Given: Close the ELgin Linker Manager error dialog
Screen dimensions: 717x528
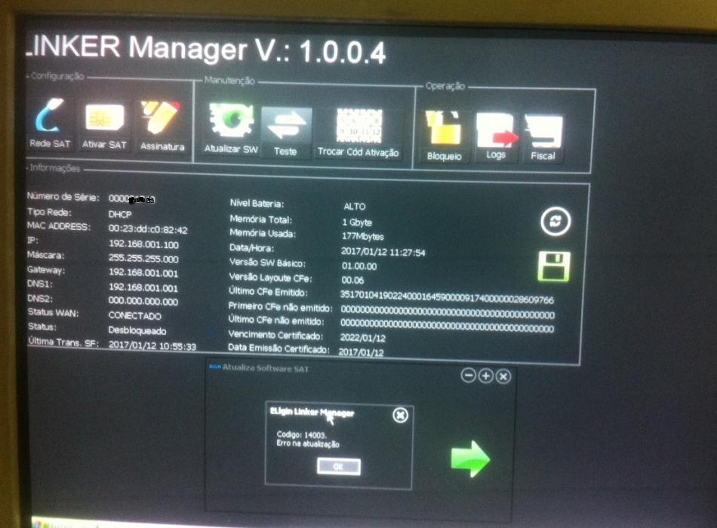Looking at the screenshot, I should 400,415.
